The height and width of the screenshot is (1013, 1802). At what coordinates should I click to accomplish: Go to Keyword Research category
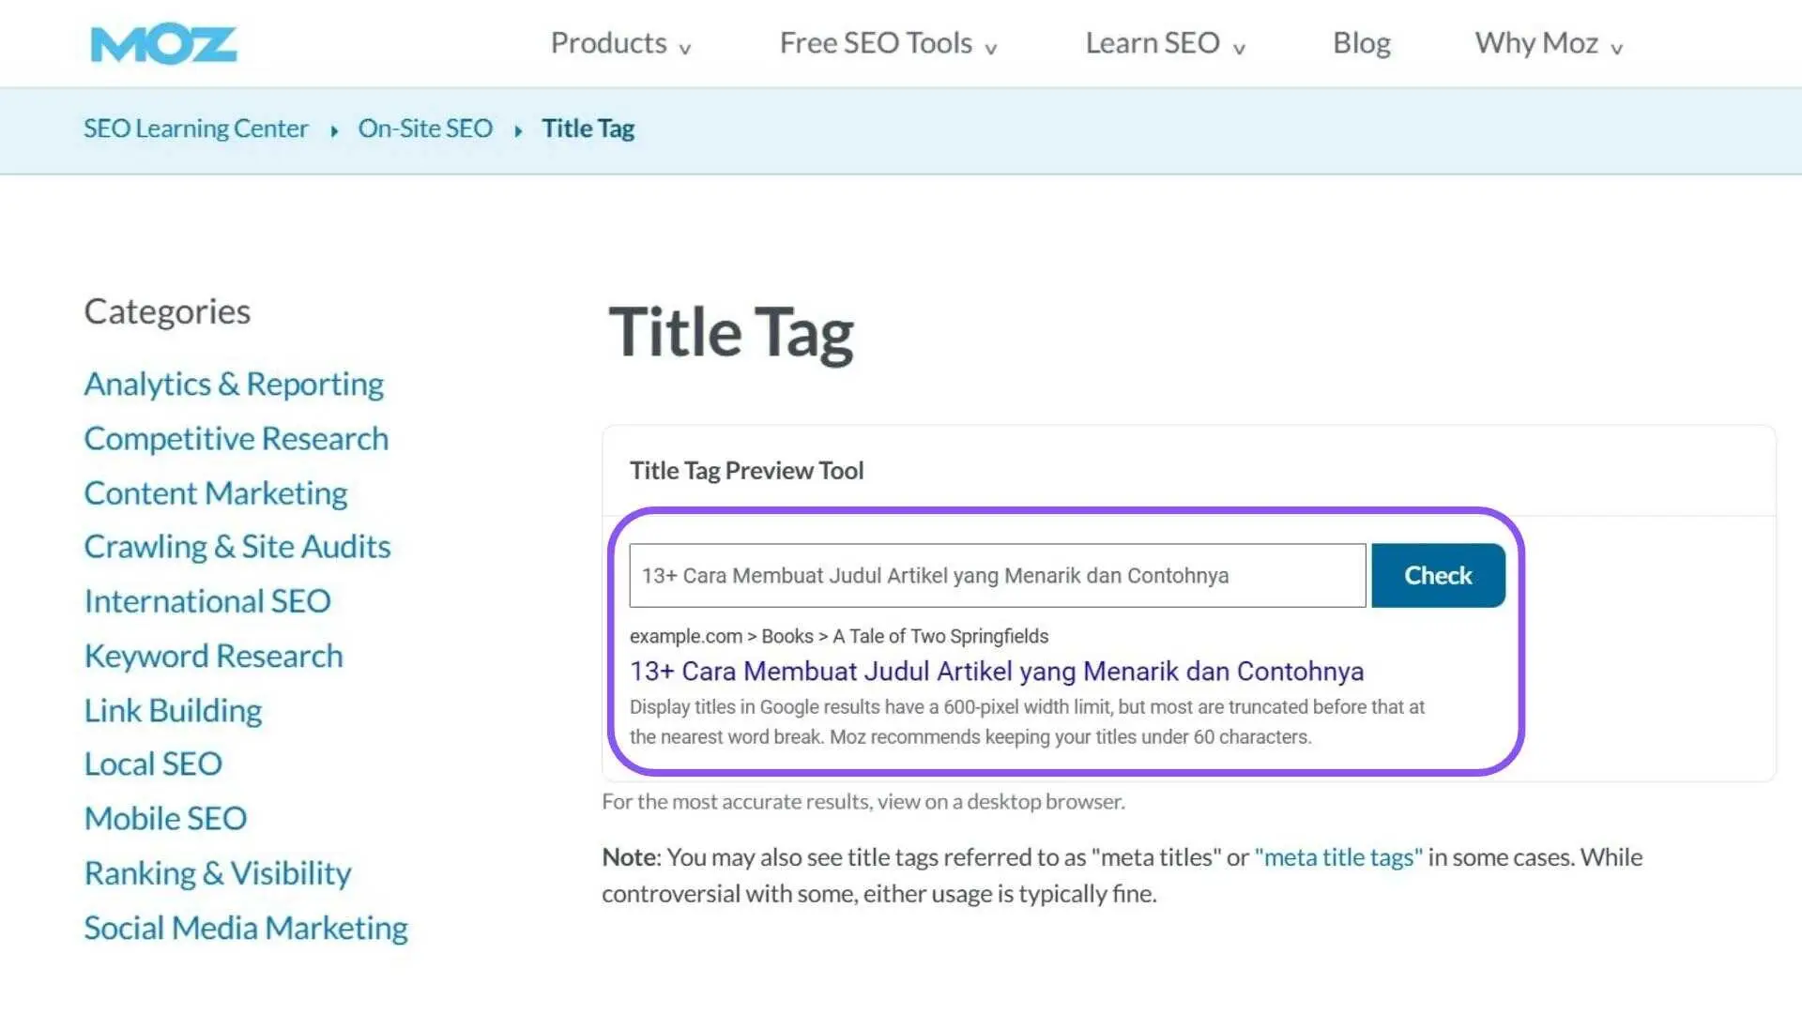click(x=214, y=657)
